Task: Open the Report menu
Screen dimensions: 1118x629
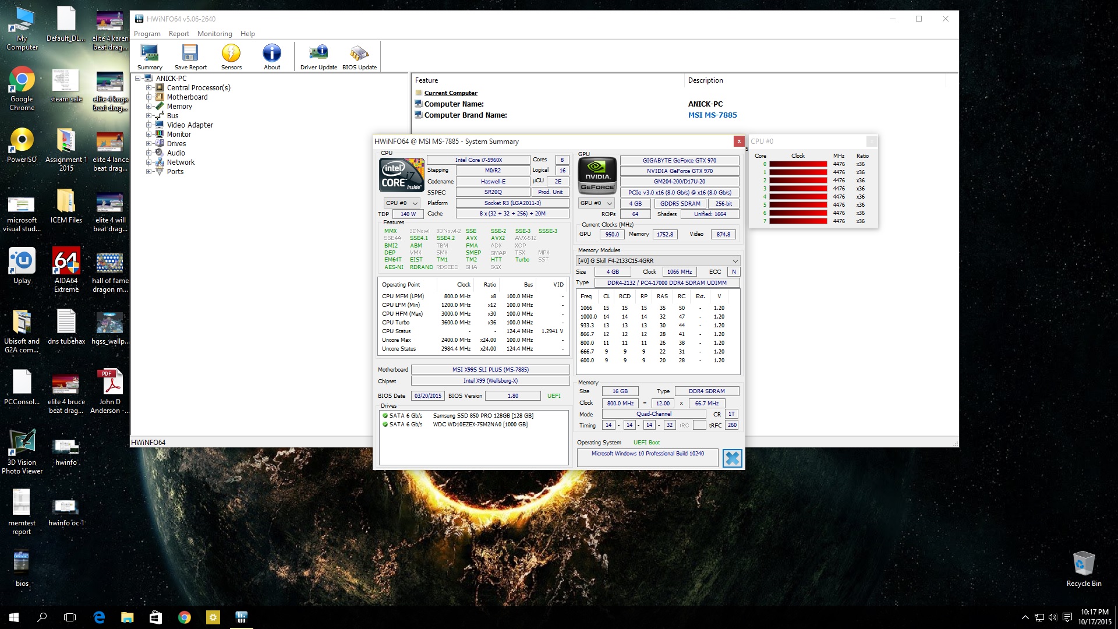Action: point(179,34)
